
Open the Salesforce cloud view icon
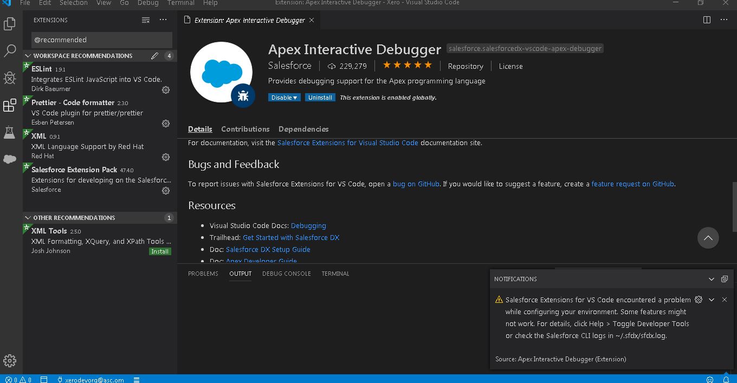tap(10, 159)
